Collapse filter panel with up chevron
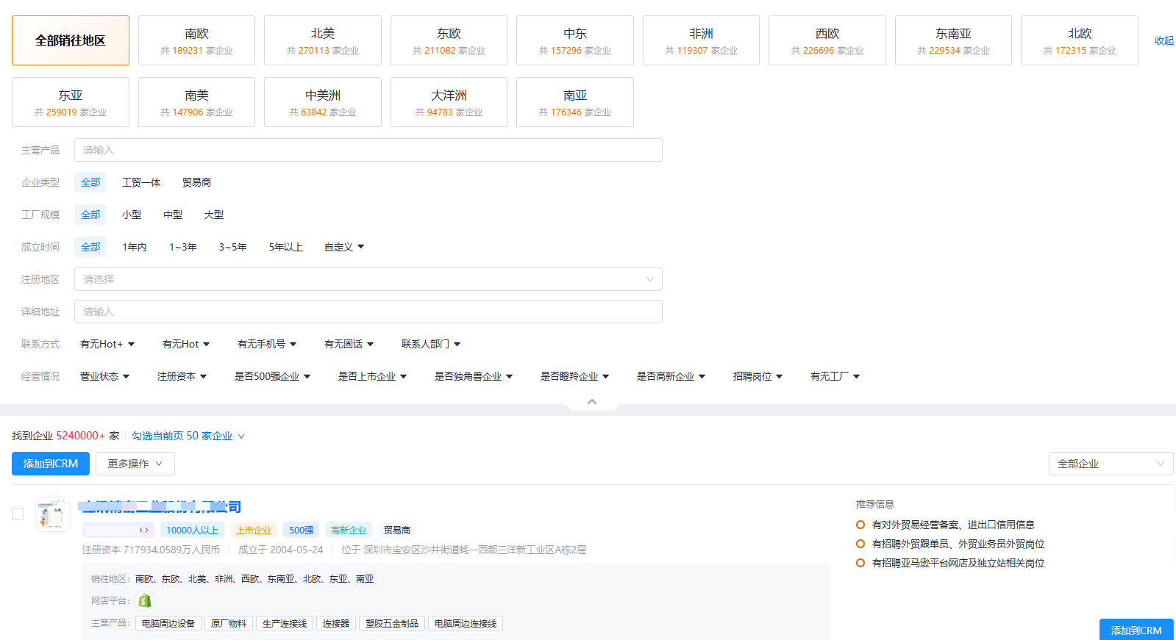Image resolution: width=1176 pixels, height=640 pixels. [592, 402]
